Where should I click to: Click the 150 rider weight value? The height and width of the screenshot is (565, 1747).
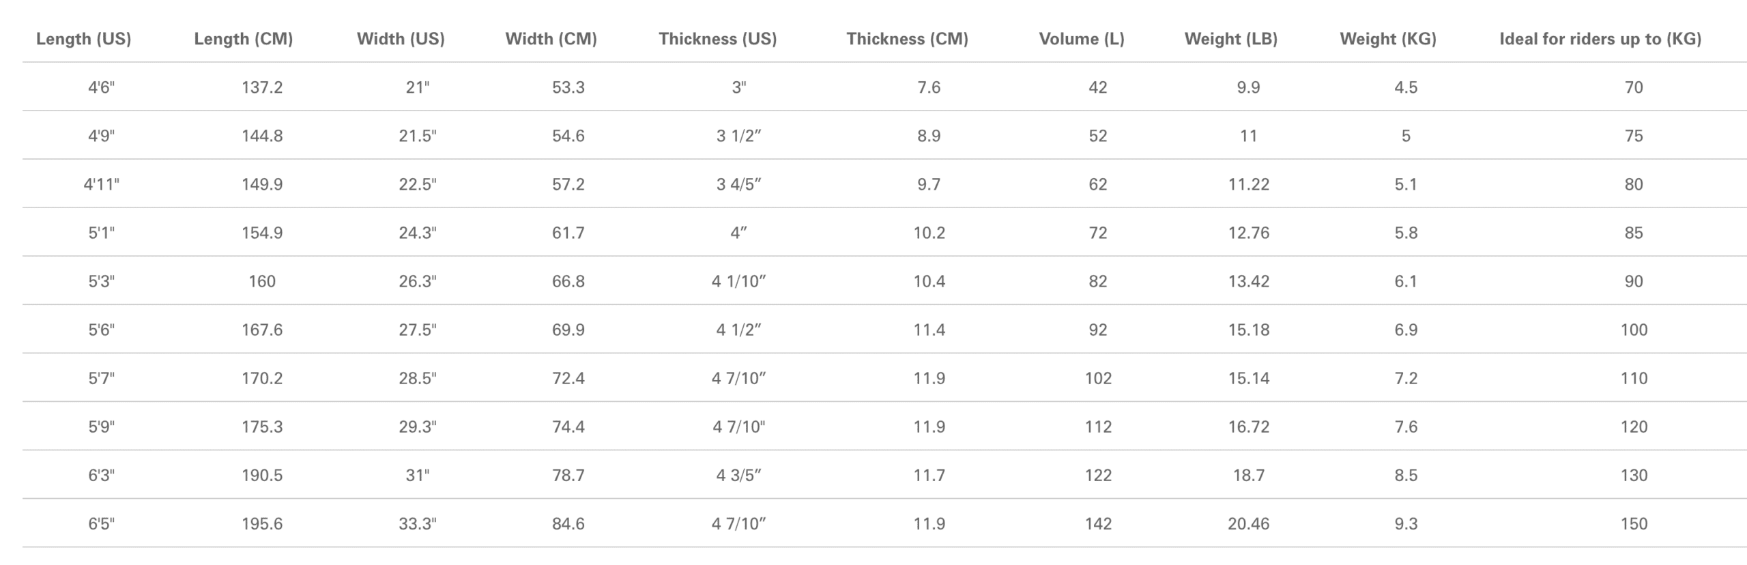pos(1634,523)
